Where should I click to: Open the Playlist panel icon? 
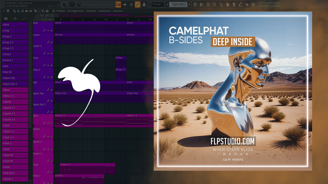(195, 4)
